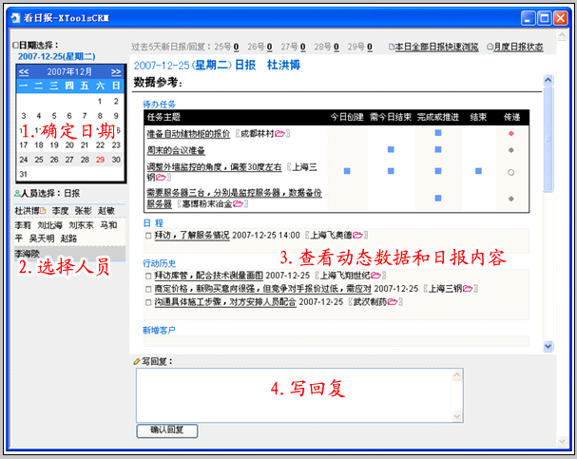Screen dimensions: 577x459
Task: Toggle checkbox for 沟通具体施工步骤 item
Action: click(x=148, y=300)
